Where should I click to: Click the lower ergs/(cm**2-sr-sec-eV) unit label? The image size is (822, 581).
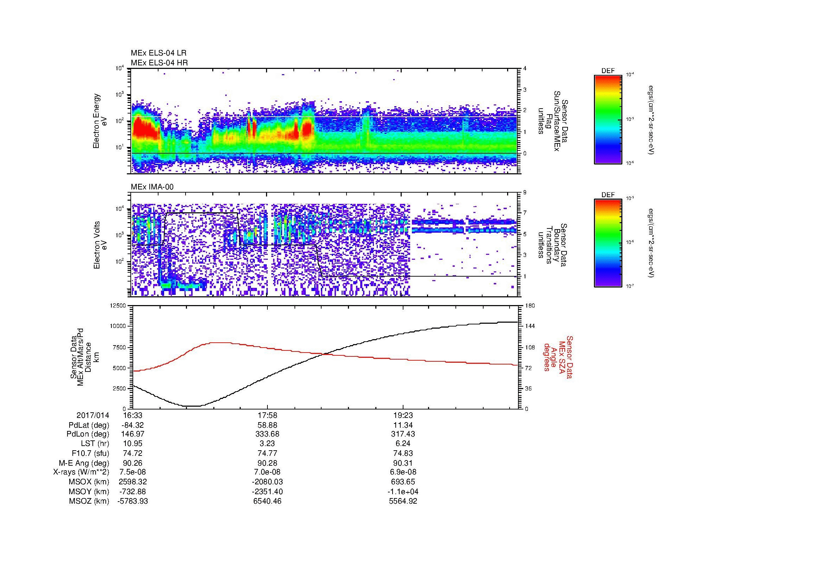click(x=651, y=243)
